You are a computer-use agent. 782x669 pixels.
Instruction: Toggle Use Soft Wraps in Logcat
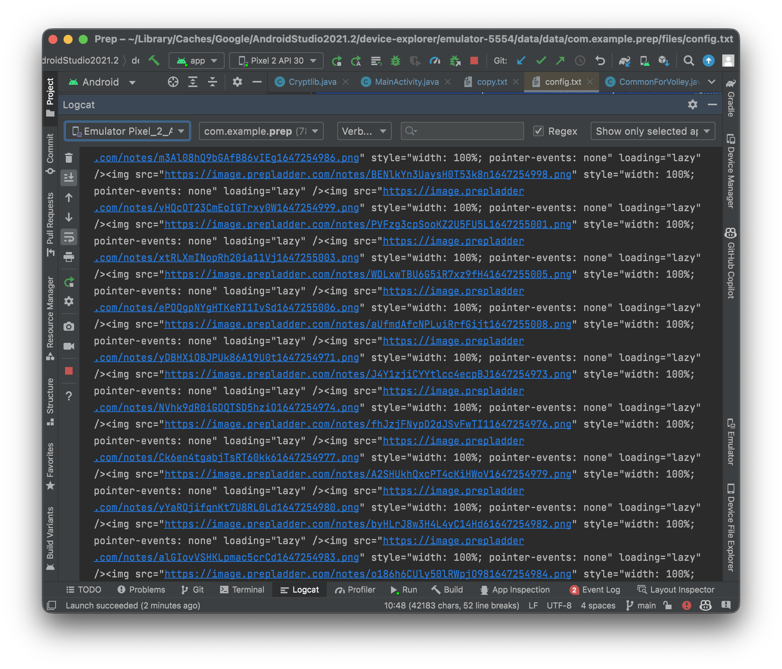click(69, 237)
